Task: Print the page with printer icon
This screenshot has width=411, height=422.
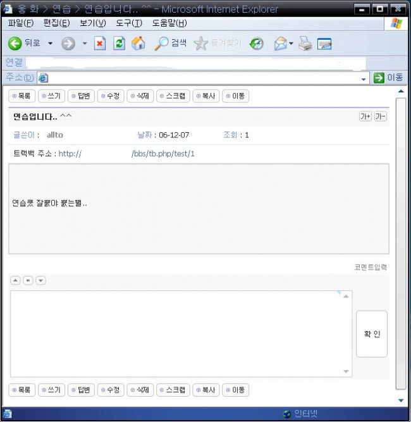Action: pos(305,44)
